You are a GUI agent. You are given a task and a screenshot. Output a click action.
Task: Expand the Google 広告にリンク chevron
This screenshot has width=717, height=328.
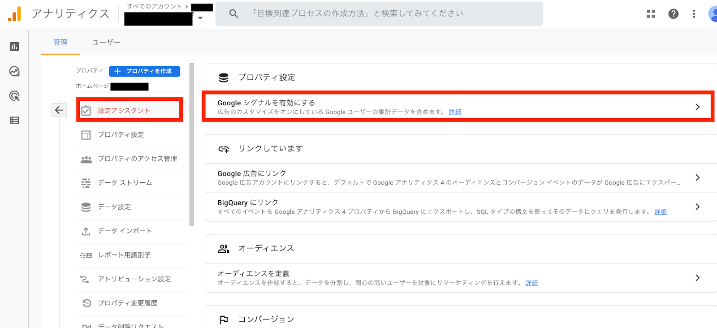pyautogui.click(x=697, y=177)
